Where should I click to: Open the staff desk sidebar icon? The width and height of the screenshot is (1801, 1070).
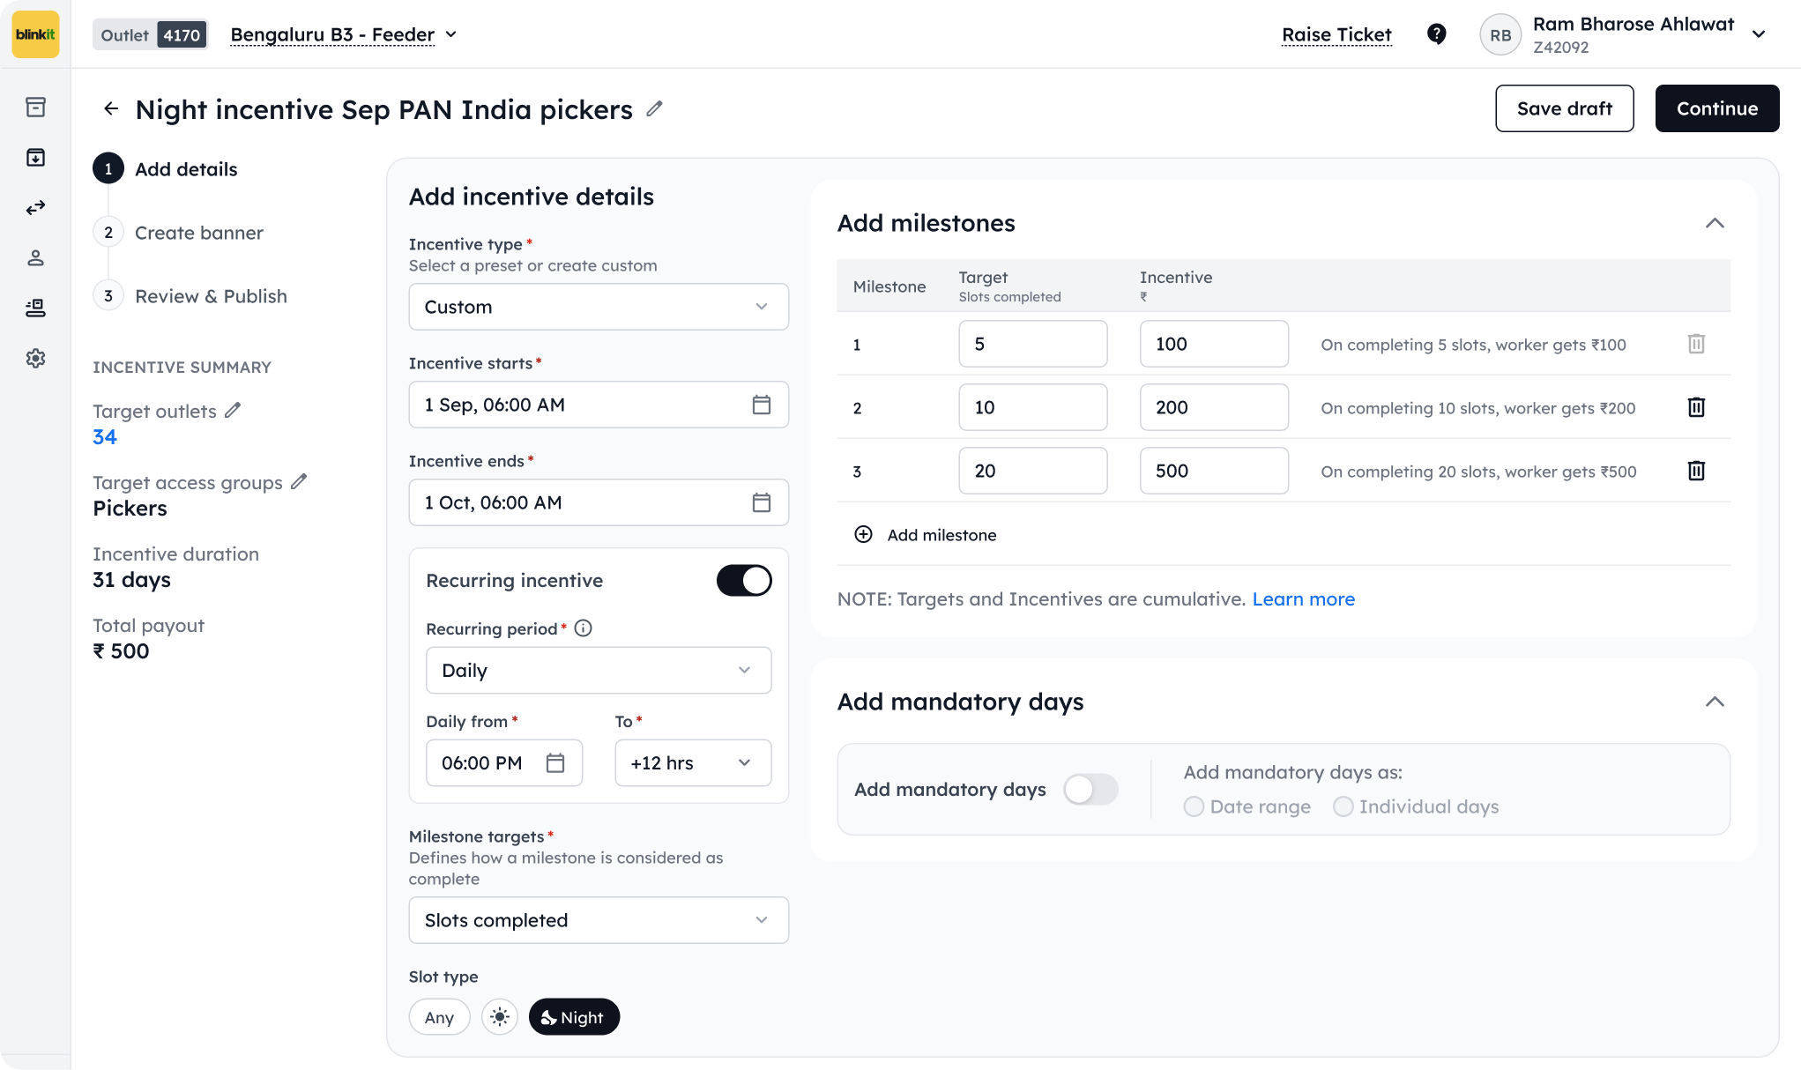[35, 308]
